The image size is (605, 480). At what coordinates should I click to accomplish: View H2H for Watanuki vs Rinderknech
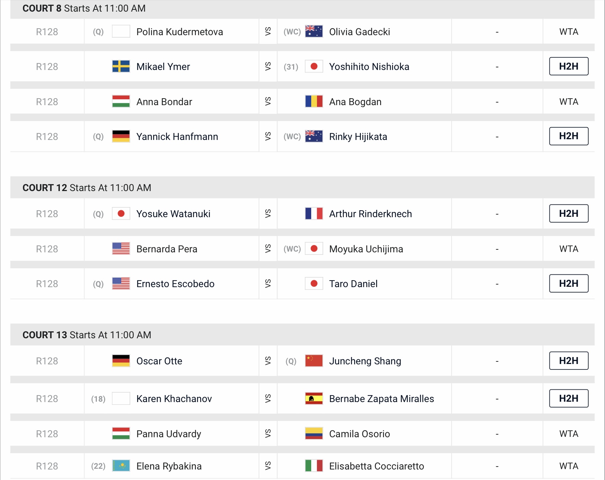[568, 214]
